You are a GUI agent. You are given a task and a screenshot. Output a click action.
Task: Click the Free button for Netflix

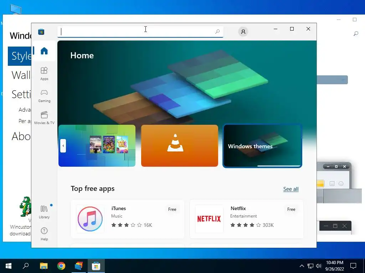point(291,209)
